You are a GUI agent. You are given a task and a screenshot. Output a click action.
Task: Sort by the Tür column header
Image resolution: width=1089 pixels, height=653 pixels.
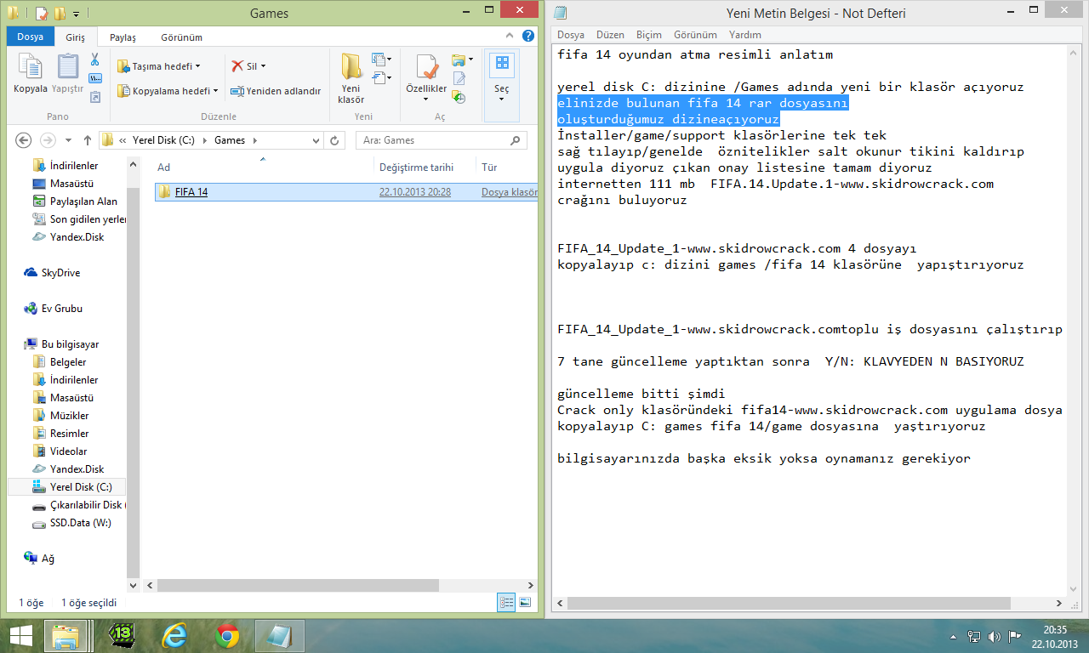[x=506, y=168]
